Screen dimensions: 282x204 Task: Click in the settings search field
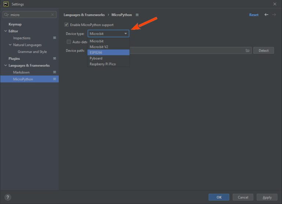[29, 15]
